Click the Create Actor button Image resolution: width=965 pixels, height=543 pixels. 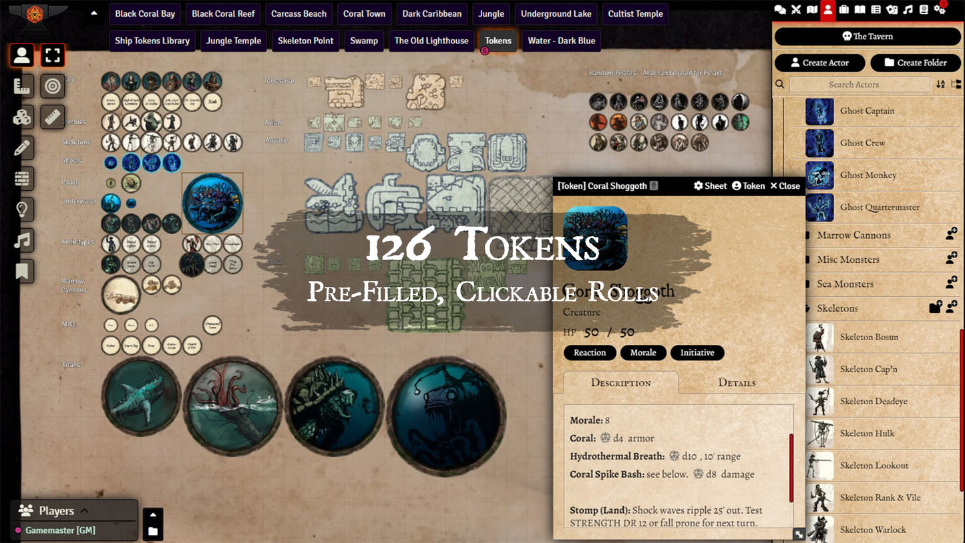tap(819, 63)
